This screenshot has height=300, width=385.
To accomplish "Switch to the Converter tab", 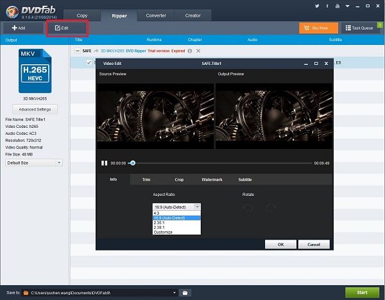I will pos(156,15).
